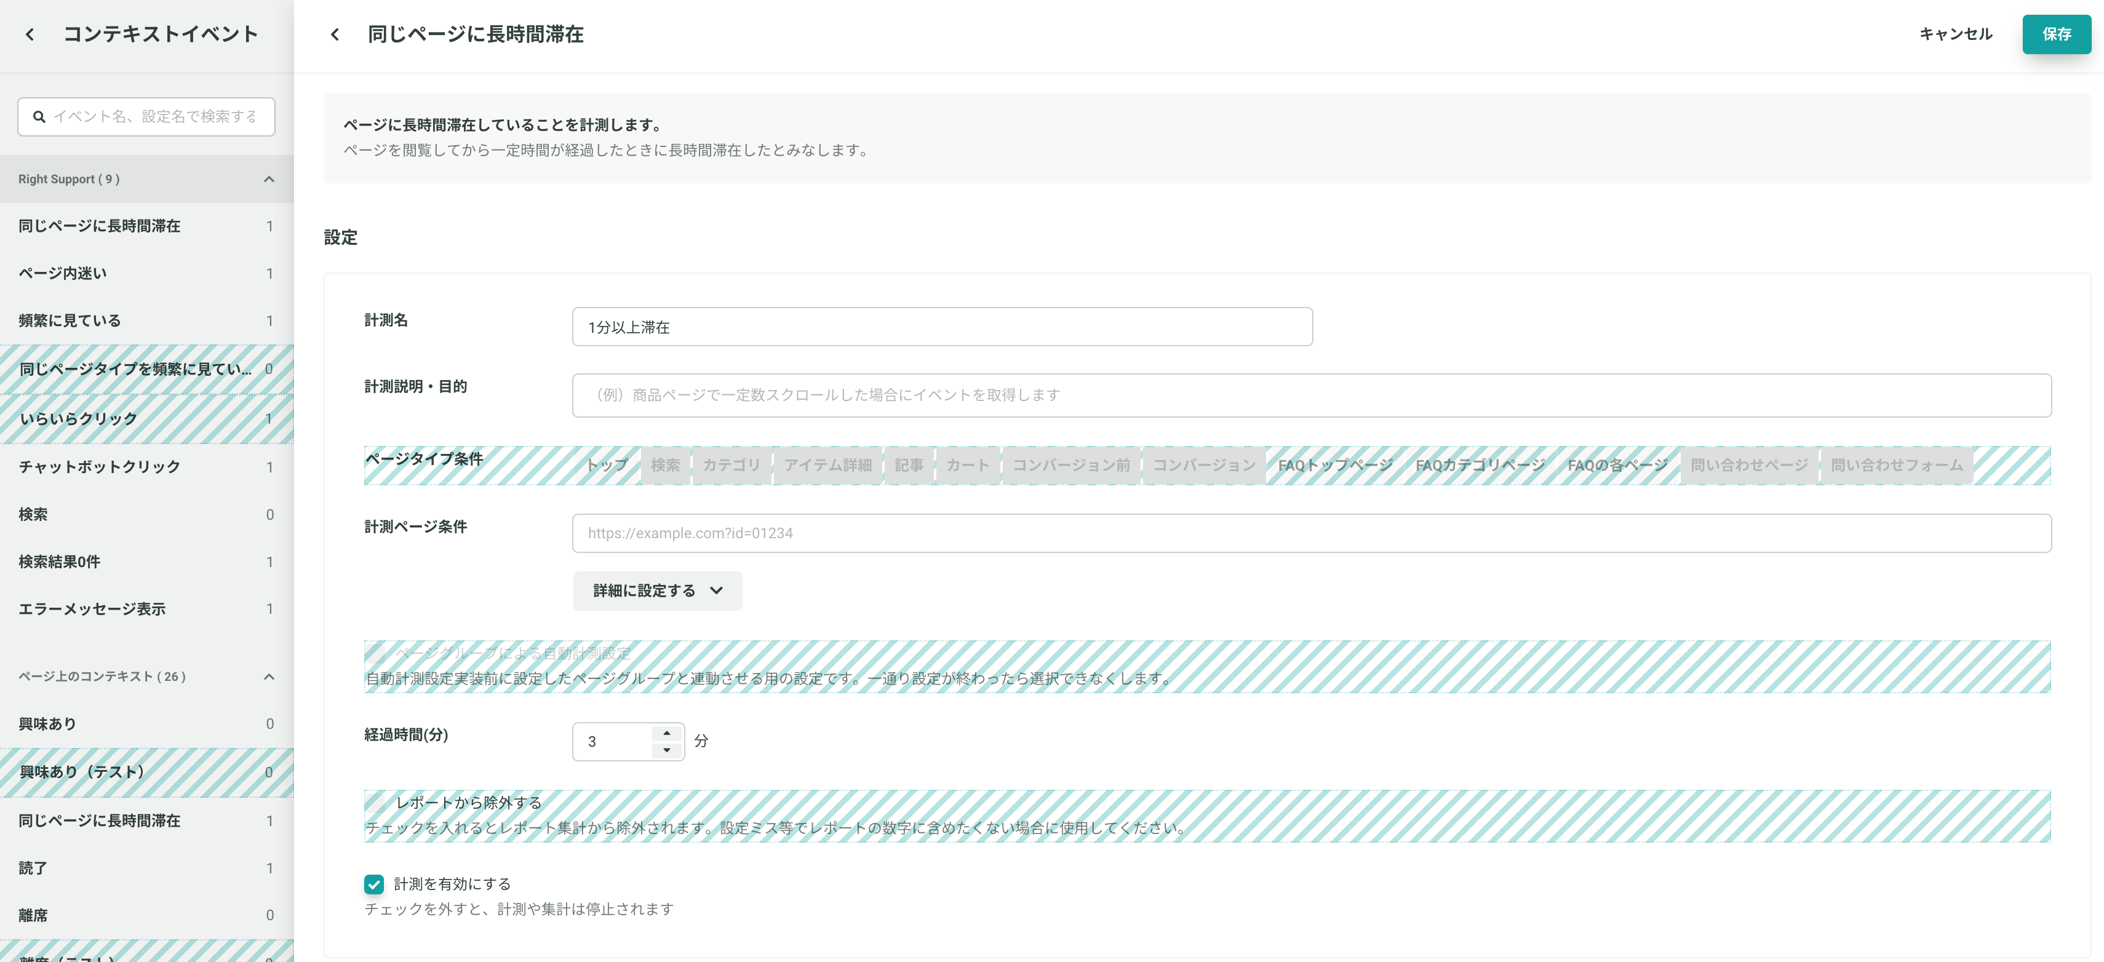Image resolution: width=2104 pixels, height=962 pixels.
Task: Click the 計測説明・目的 input field
Action: tap(1312, 396)
